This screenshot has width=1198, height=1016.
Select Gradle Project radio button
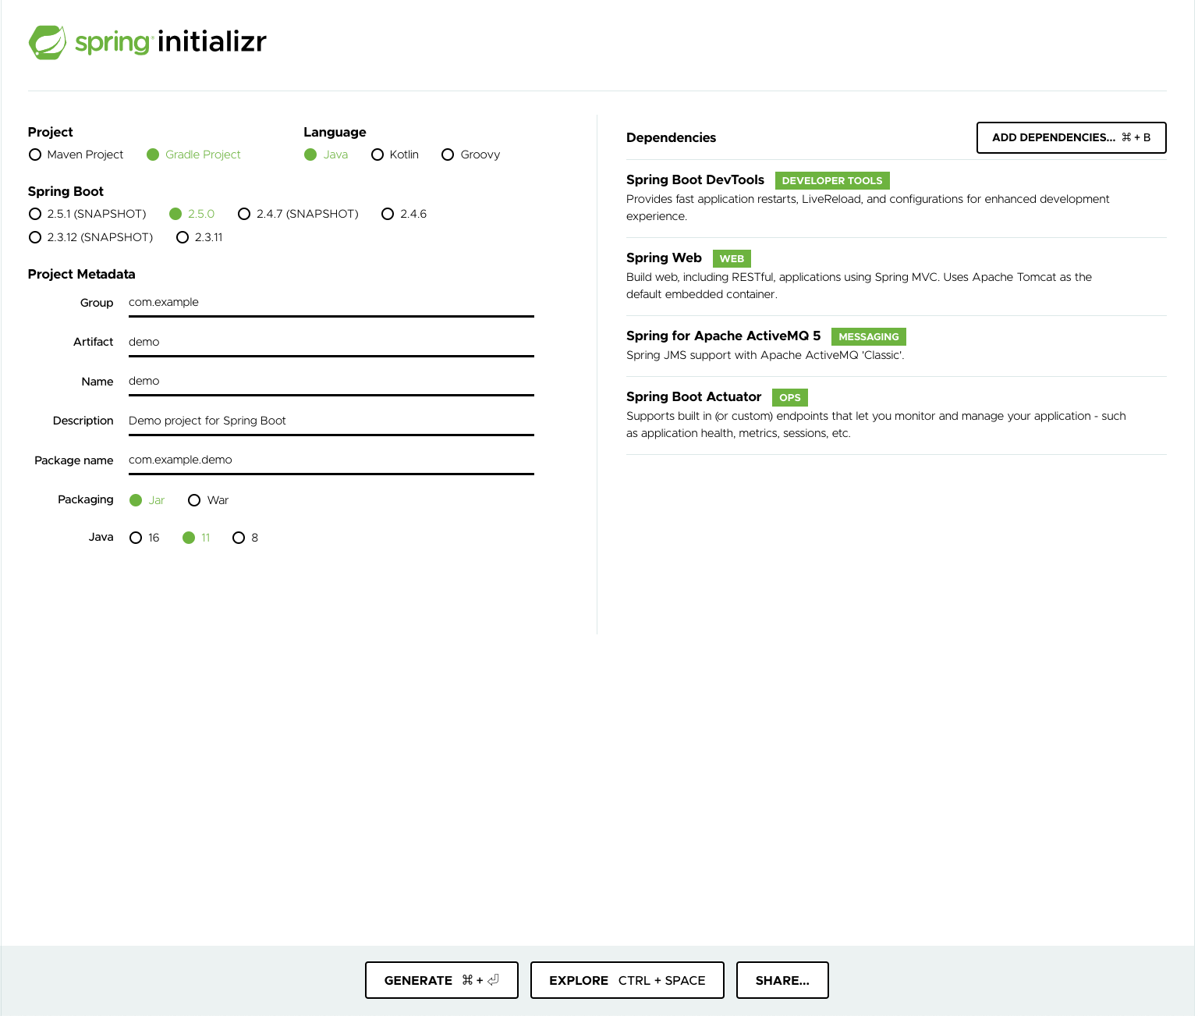pos(193,155)
